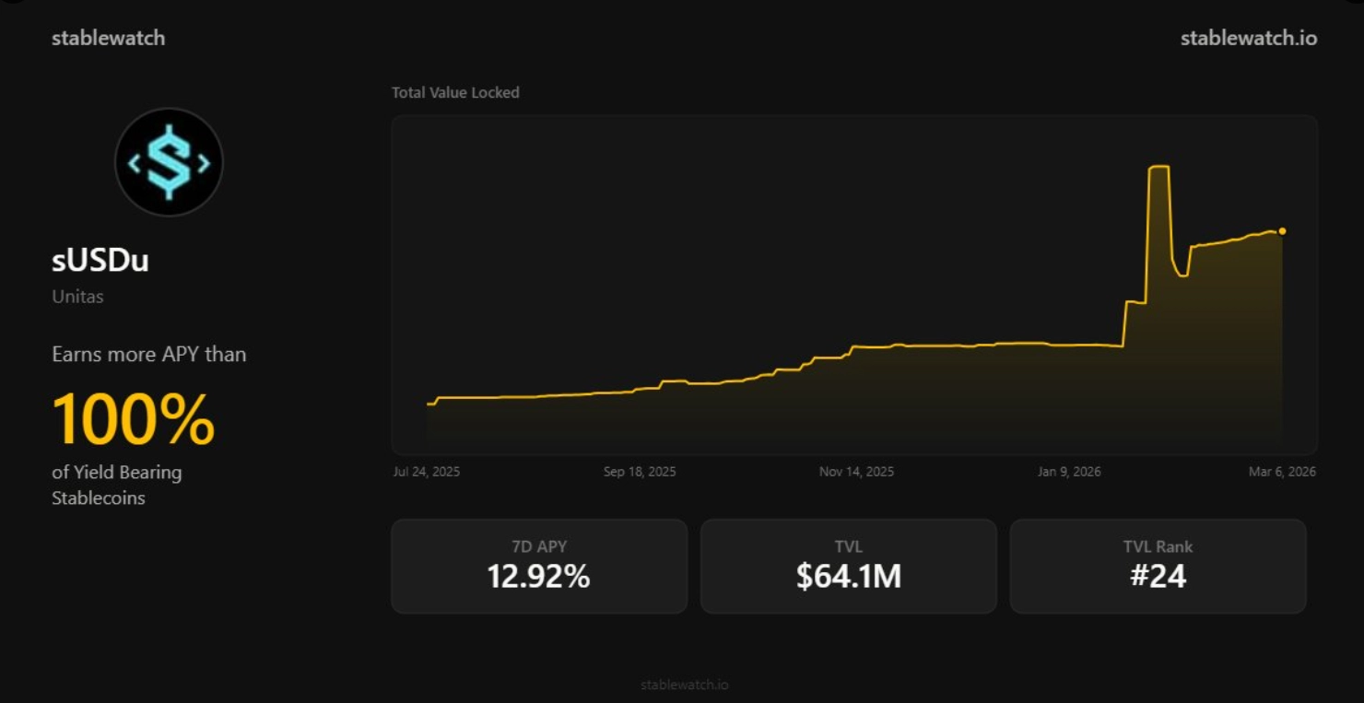Image resolution: width=1364 pixels, height=703 pixels.
Task: Click the stablewatch.io footer link
Action: (x=685, y=685)
